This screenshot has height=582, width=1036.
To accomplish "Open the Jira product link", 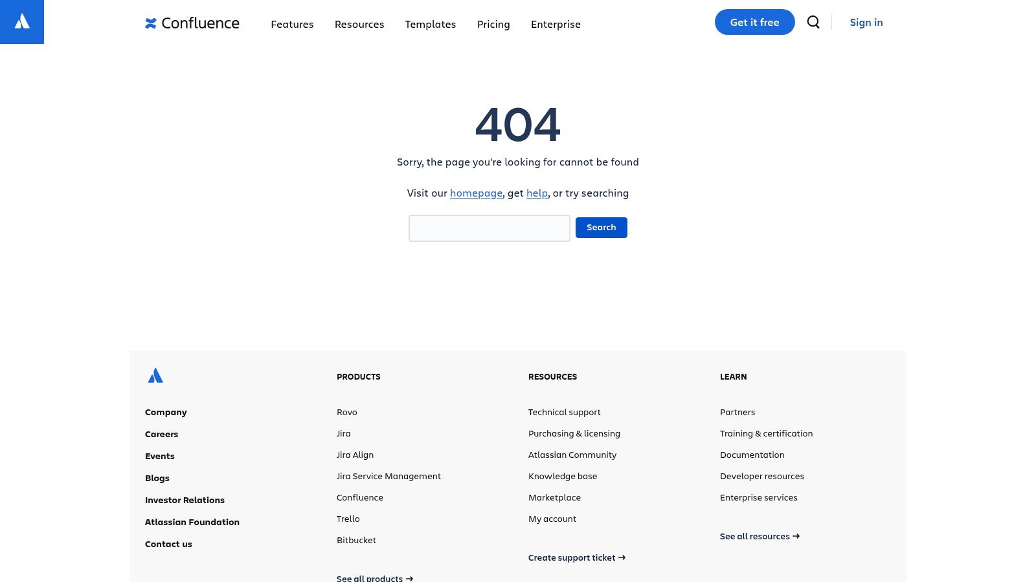I will point(344,433).
